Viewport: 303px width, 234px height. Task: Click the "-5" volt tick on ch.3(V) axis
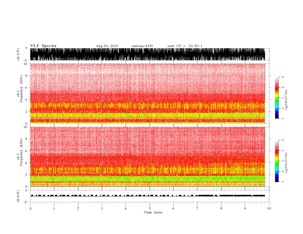26,202
